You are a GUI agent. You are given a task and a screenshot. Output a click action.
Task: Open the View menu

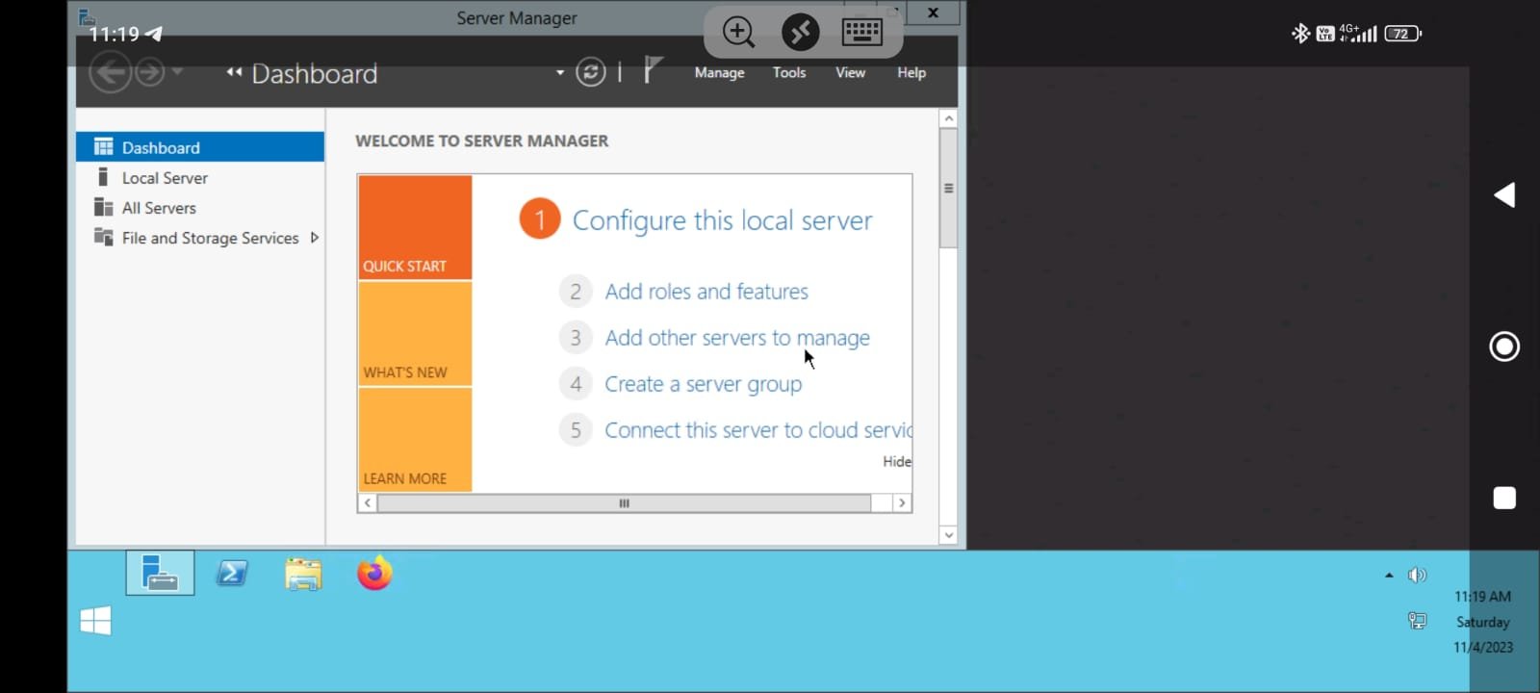(x=850, y=72)
